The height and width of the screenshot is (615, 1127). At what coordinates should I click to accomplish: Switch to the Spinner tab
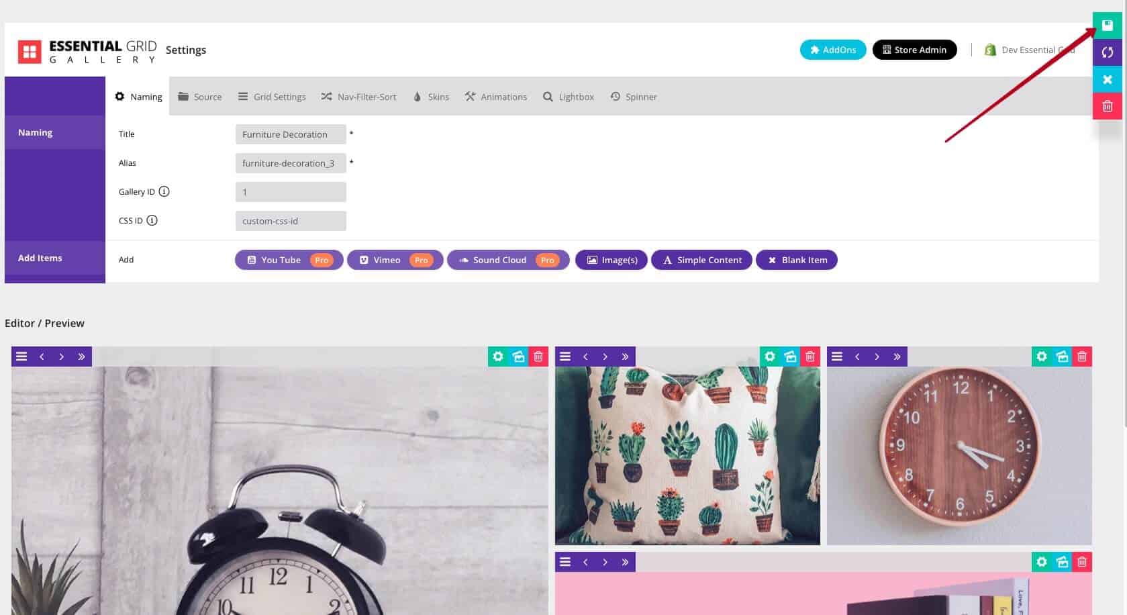click(634, 97)
